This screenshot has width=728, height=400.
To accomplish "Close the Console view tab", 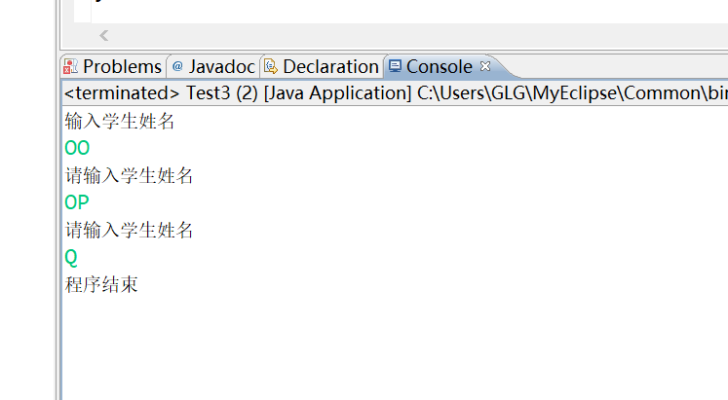I will coord(485,66).
